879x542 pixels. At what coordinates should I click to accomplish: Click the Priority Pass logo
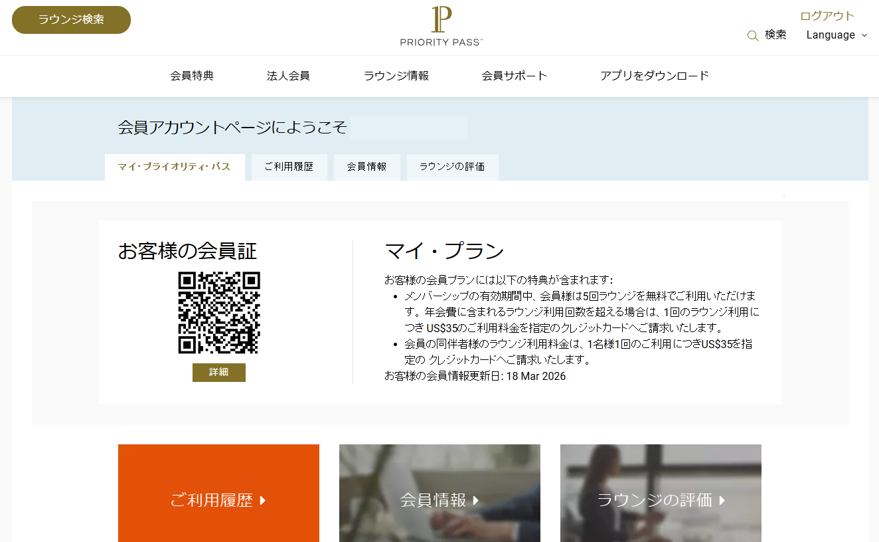tap(441, 27)
